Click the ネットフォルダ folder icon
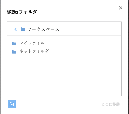 point(14,52)
